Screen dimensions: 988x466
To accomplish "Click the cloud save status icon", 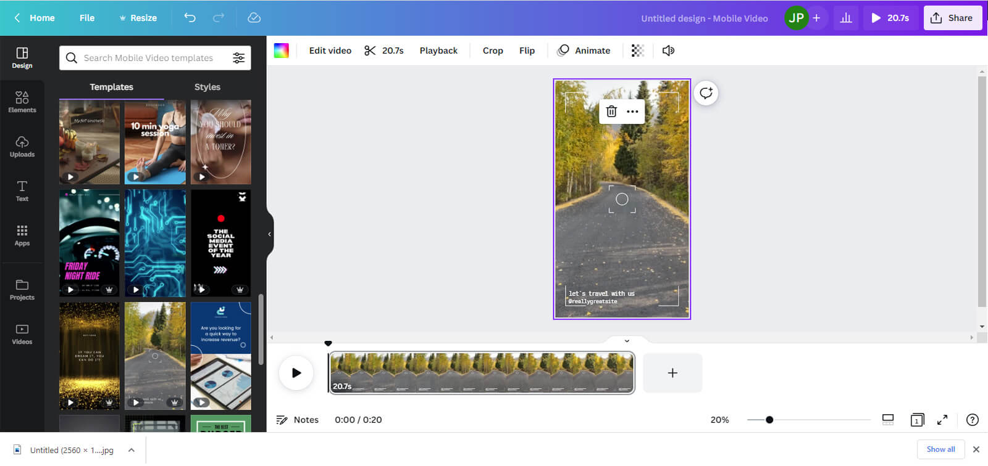I will (x=254, y=18).
